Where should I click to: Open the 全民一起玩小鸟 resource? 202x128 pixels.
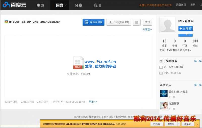[x=172, y=73]
